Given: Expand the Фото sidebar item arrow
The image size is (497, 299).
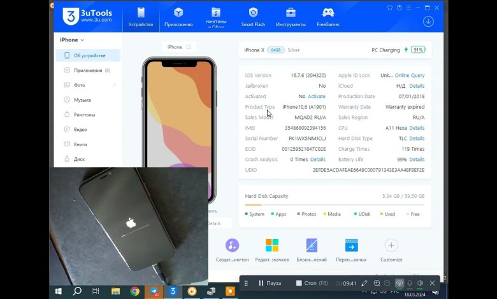Looking at the screenshot, I should [115, 85].
